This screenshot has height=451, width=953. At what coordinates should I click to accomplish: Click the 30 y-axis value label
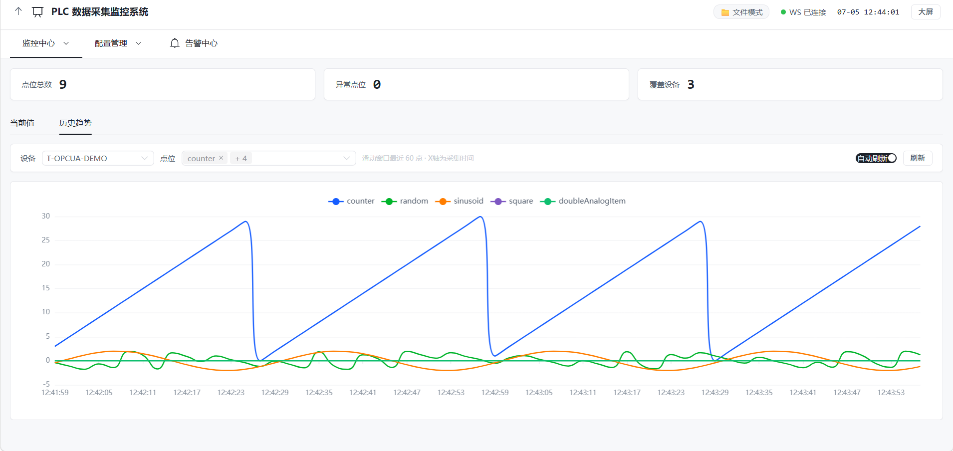point(46,216)
